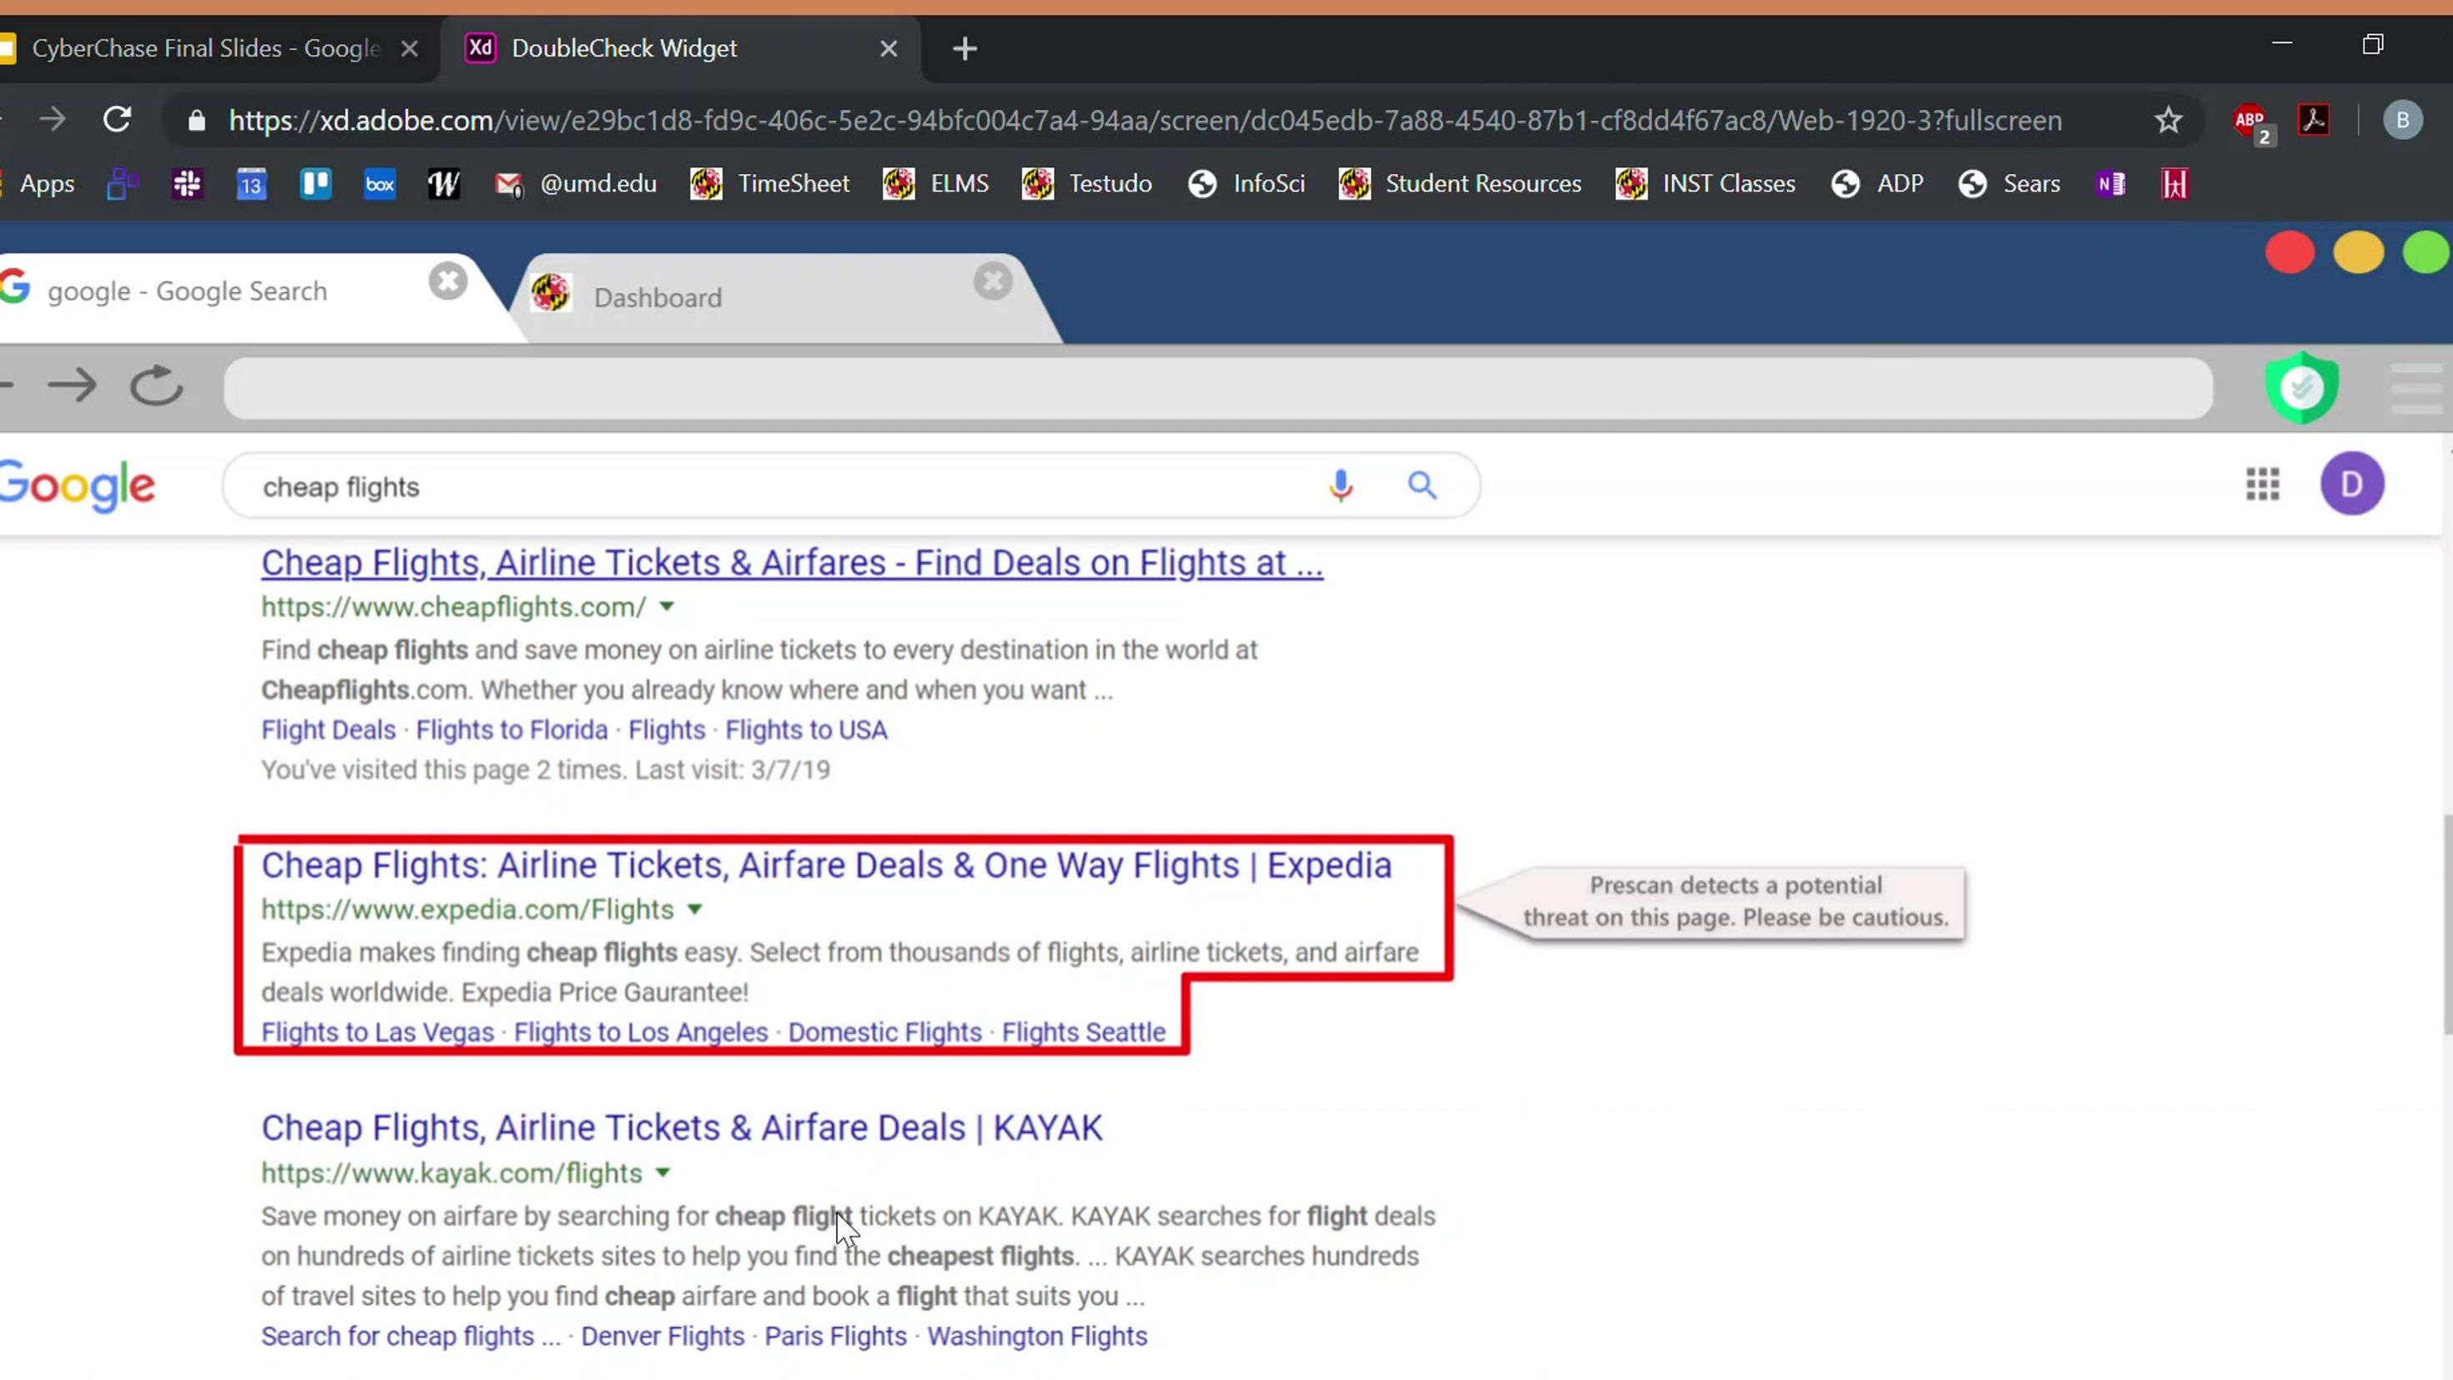The height and width of the screenshot is (1380, 2453).
Task: Click the red circle window button
Action: point(2289,254)
